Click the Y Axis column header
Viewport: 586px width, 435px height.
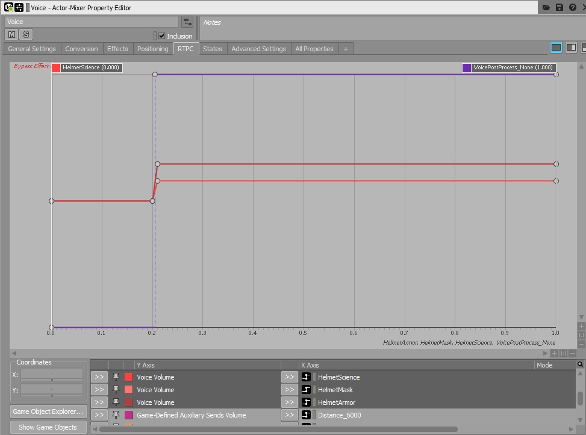(x=207, y=365)
